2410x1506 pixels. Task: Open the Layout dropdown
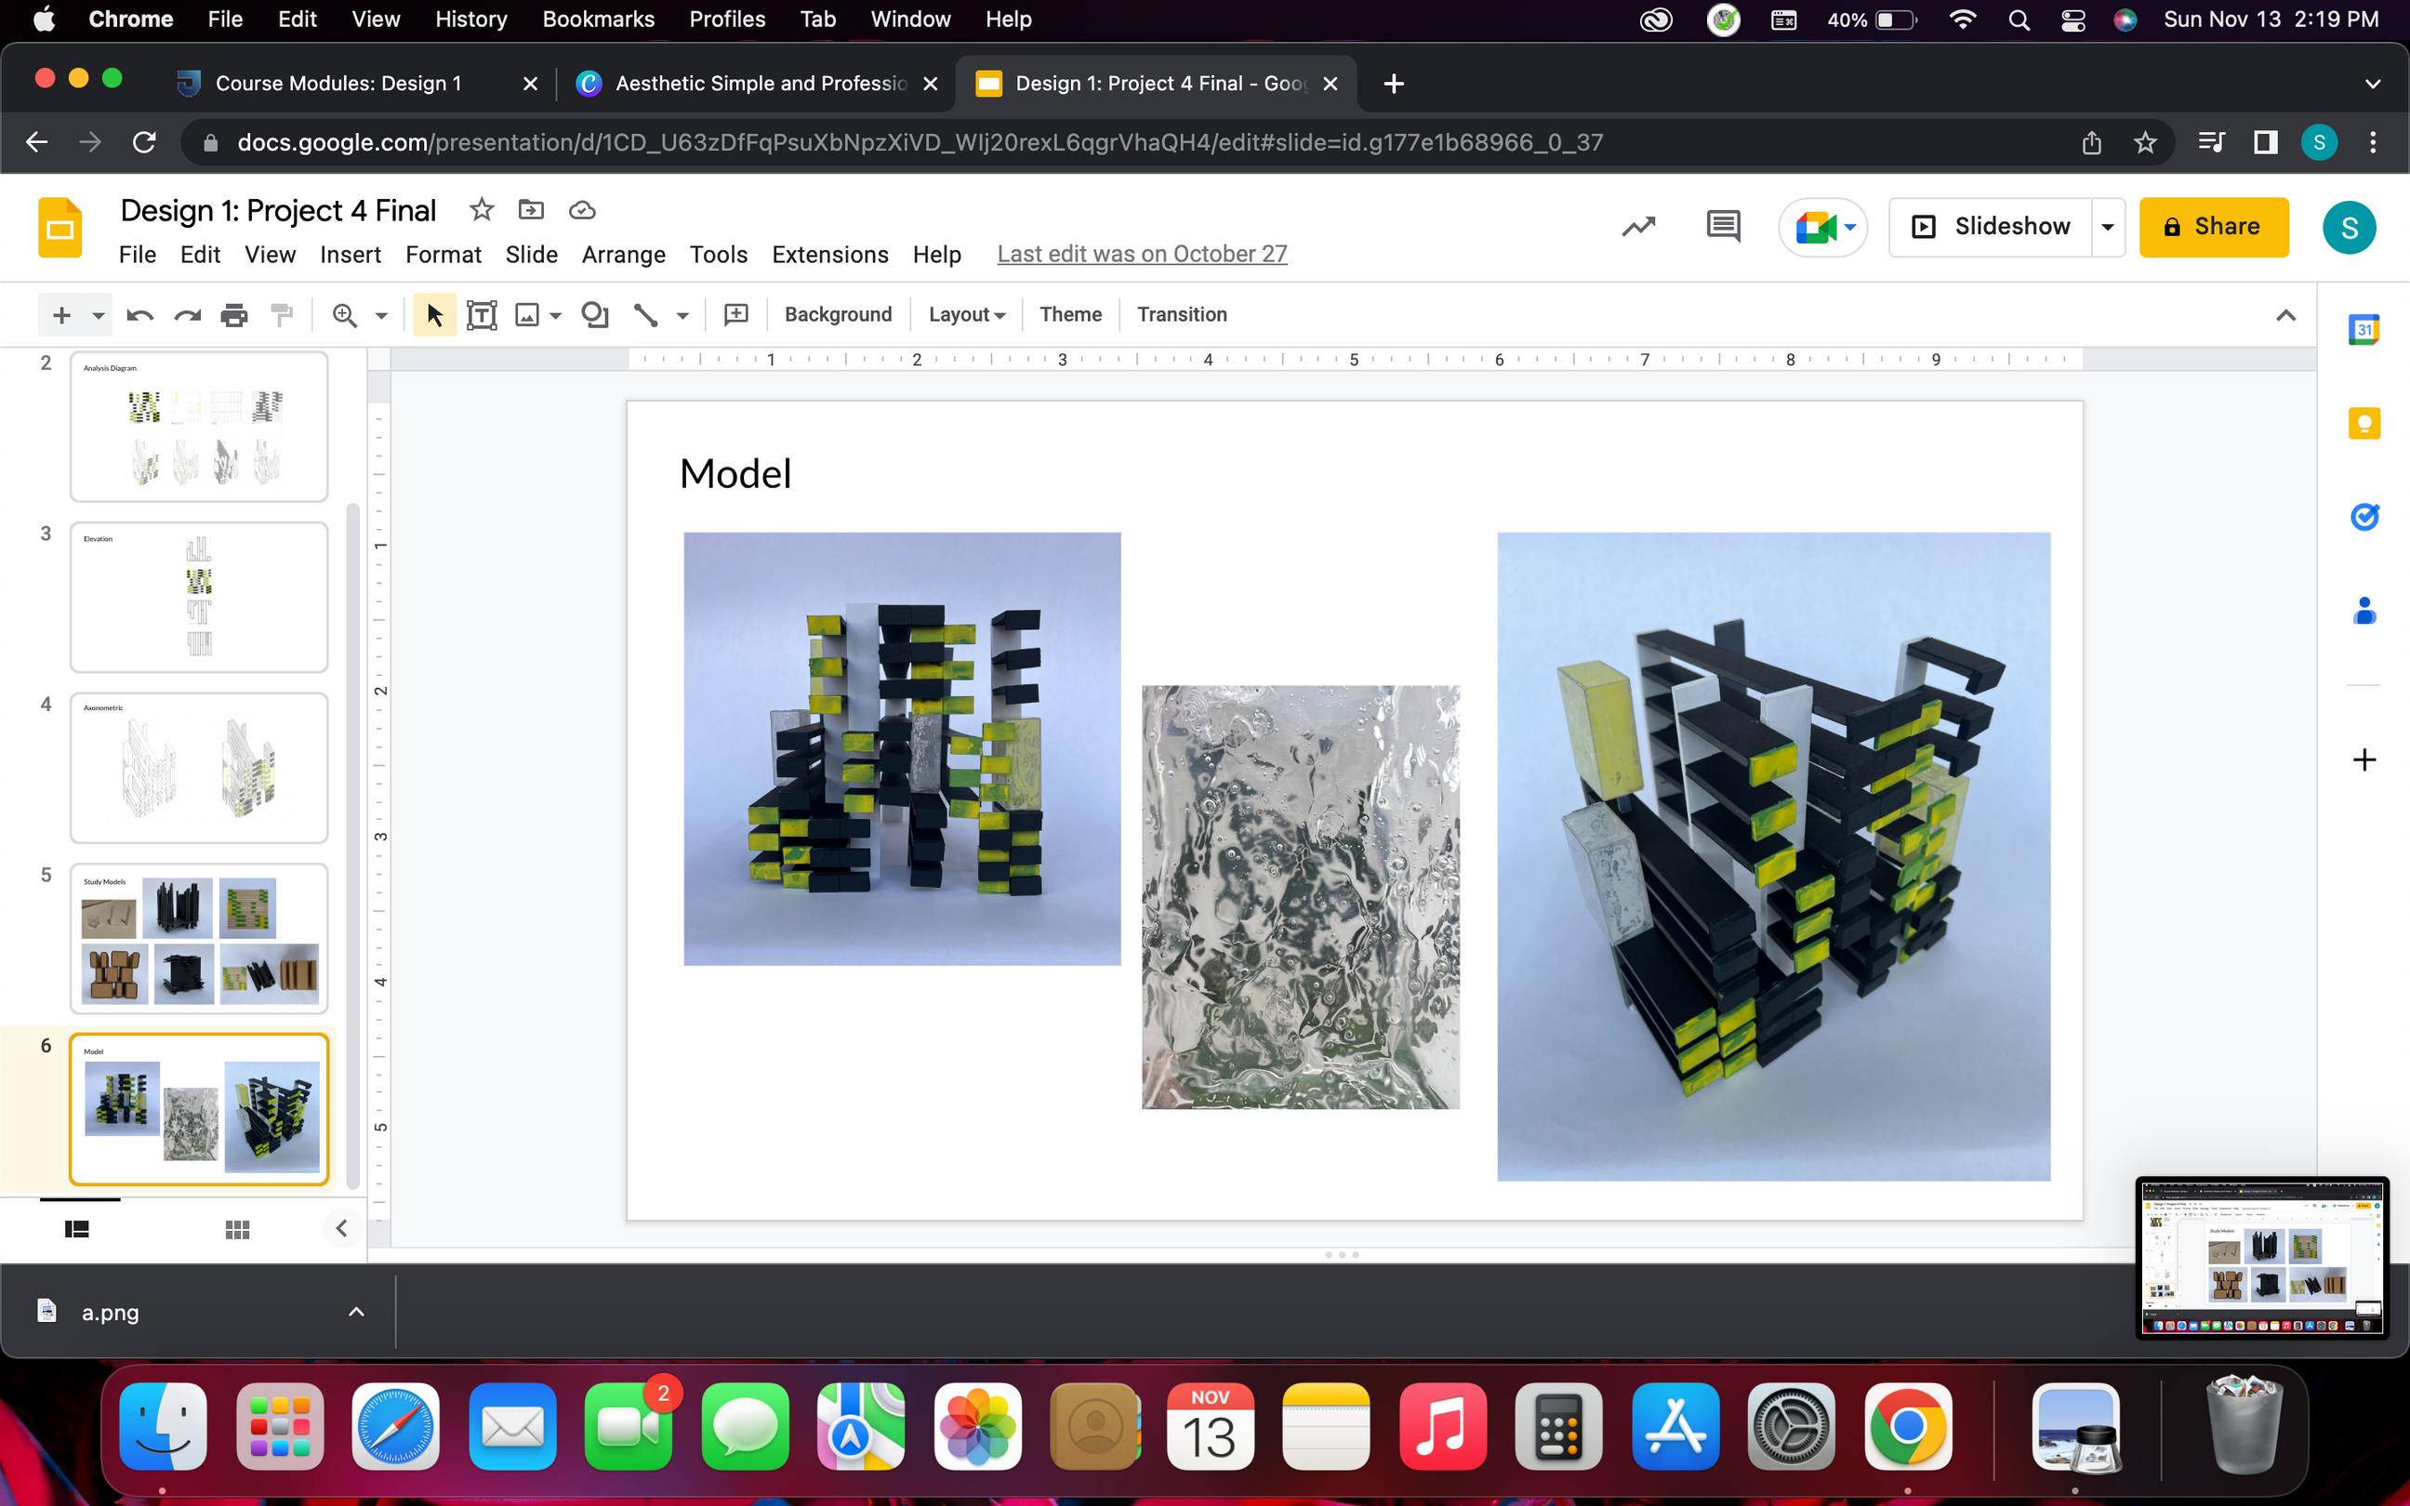pos(966,315)
